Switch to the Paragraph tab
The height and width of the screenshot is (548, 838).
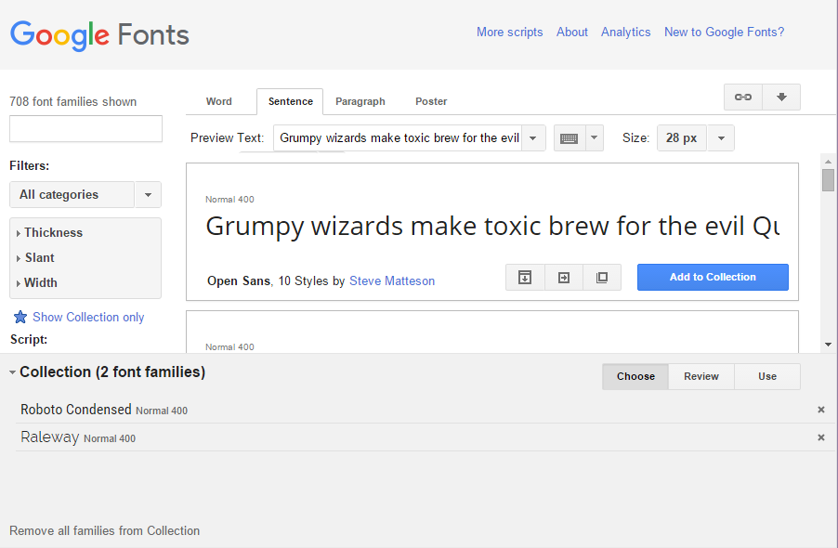click(x=360, y=101)
